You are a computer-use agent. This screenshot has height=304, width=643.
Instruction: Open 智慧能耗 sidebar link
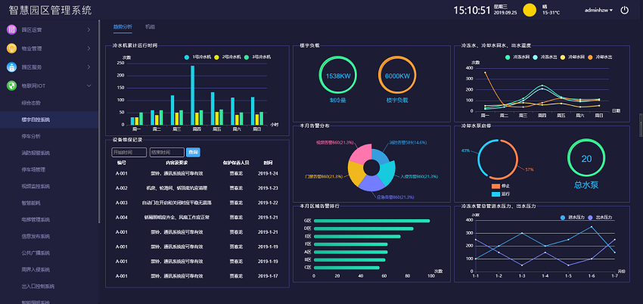pos(32,203)
